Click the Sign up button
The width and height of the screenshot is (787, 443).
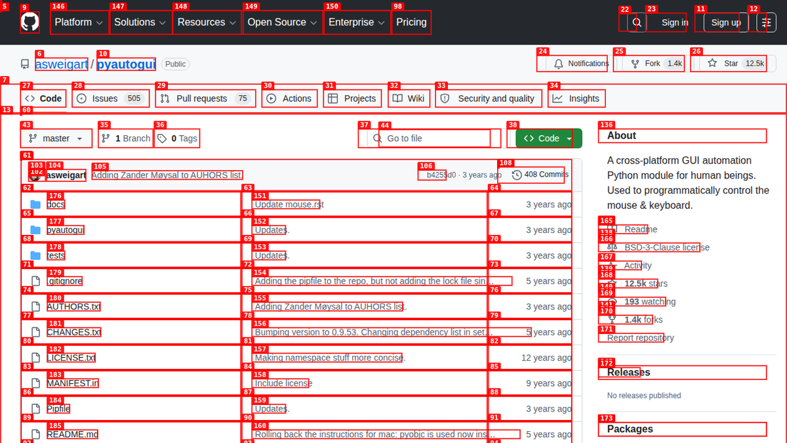[x=726, y=22]
